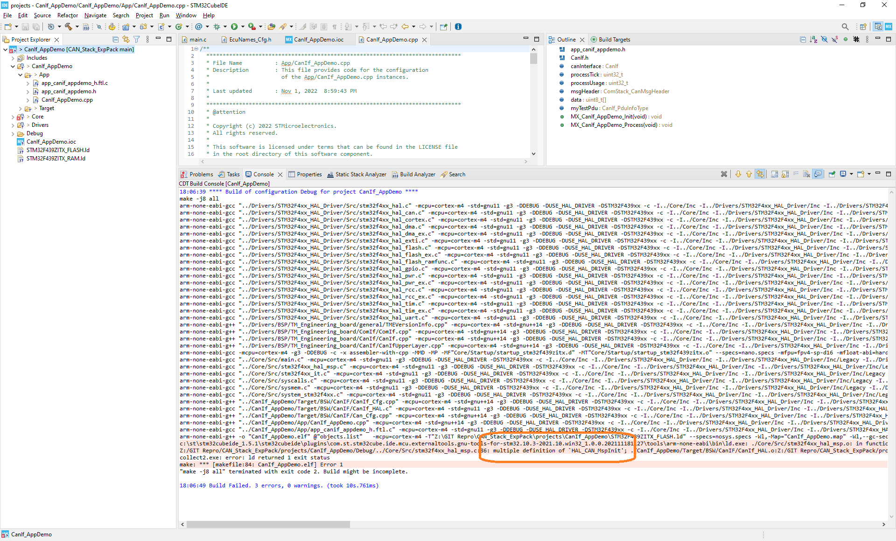Click the Save icon in main toolbar
Viewport: 896px width, 541px height.
coord(25,27)
